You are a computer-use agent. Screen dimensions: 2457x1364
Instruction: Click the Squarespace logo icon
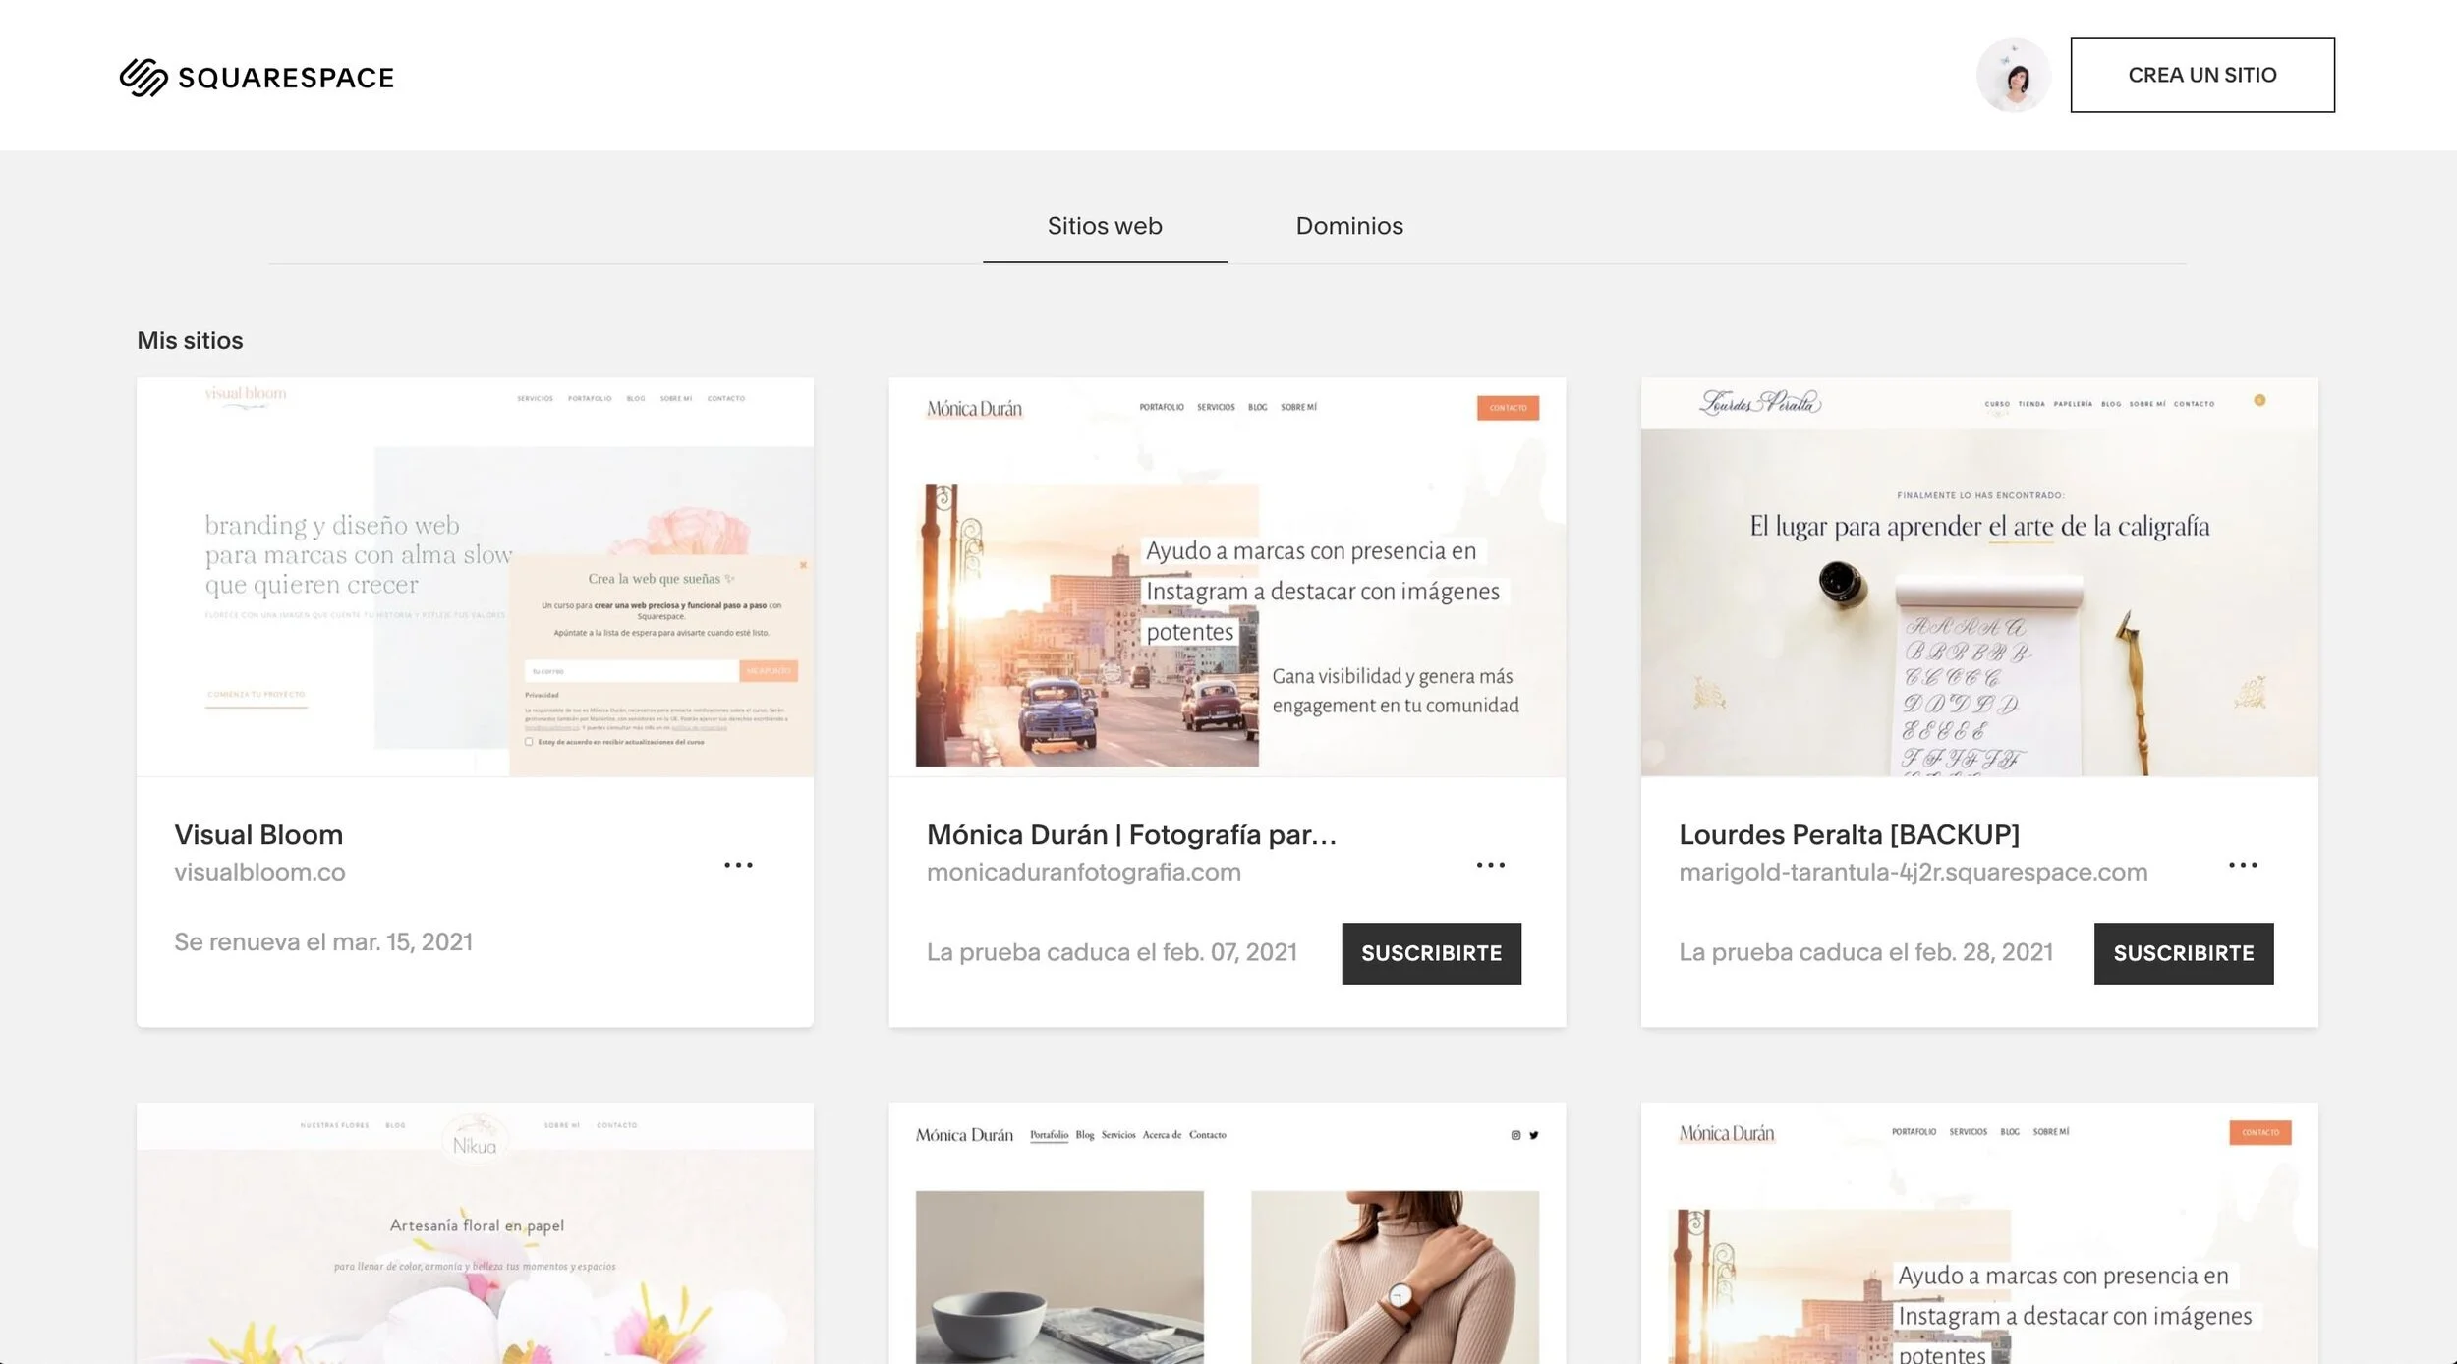143,77
